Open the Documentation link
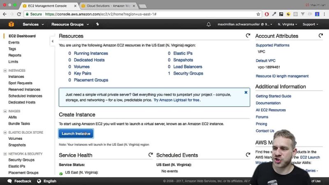 point(268,103)
